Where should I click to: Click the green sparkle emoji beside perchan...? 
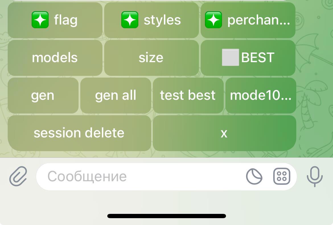click(x=213, y=20)
